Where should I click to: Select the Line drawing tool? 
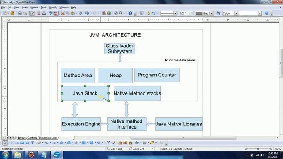pyautogui.click(x=11, y=143)
